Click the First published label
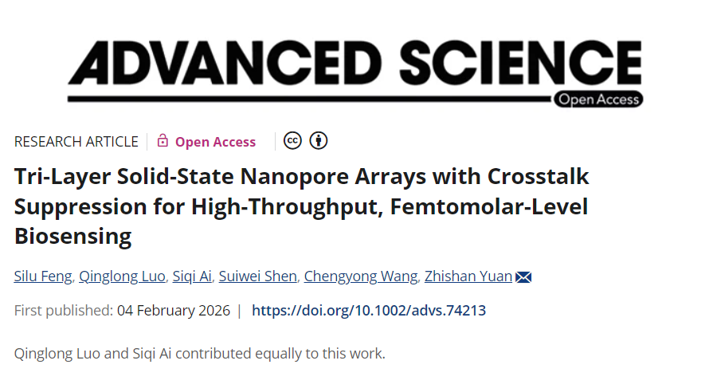 coord(64,311)
